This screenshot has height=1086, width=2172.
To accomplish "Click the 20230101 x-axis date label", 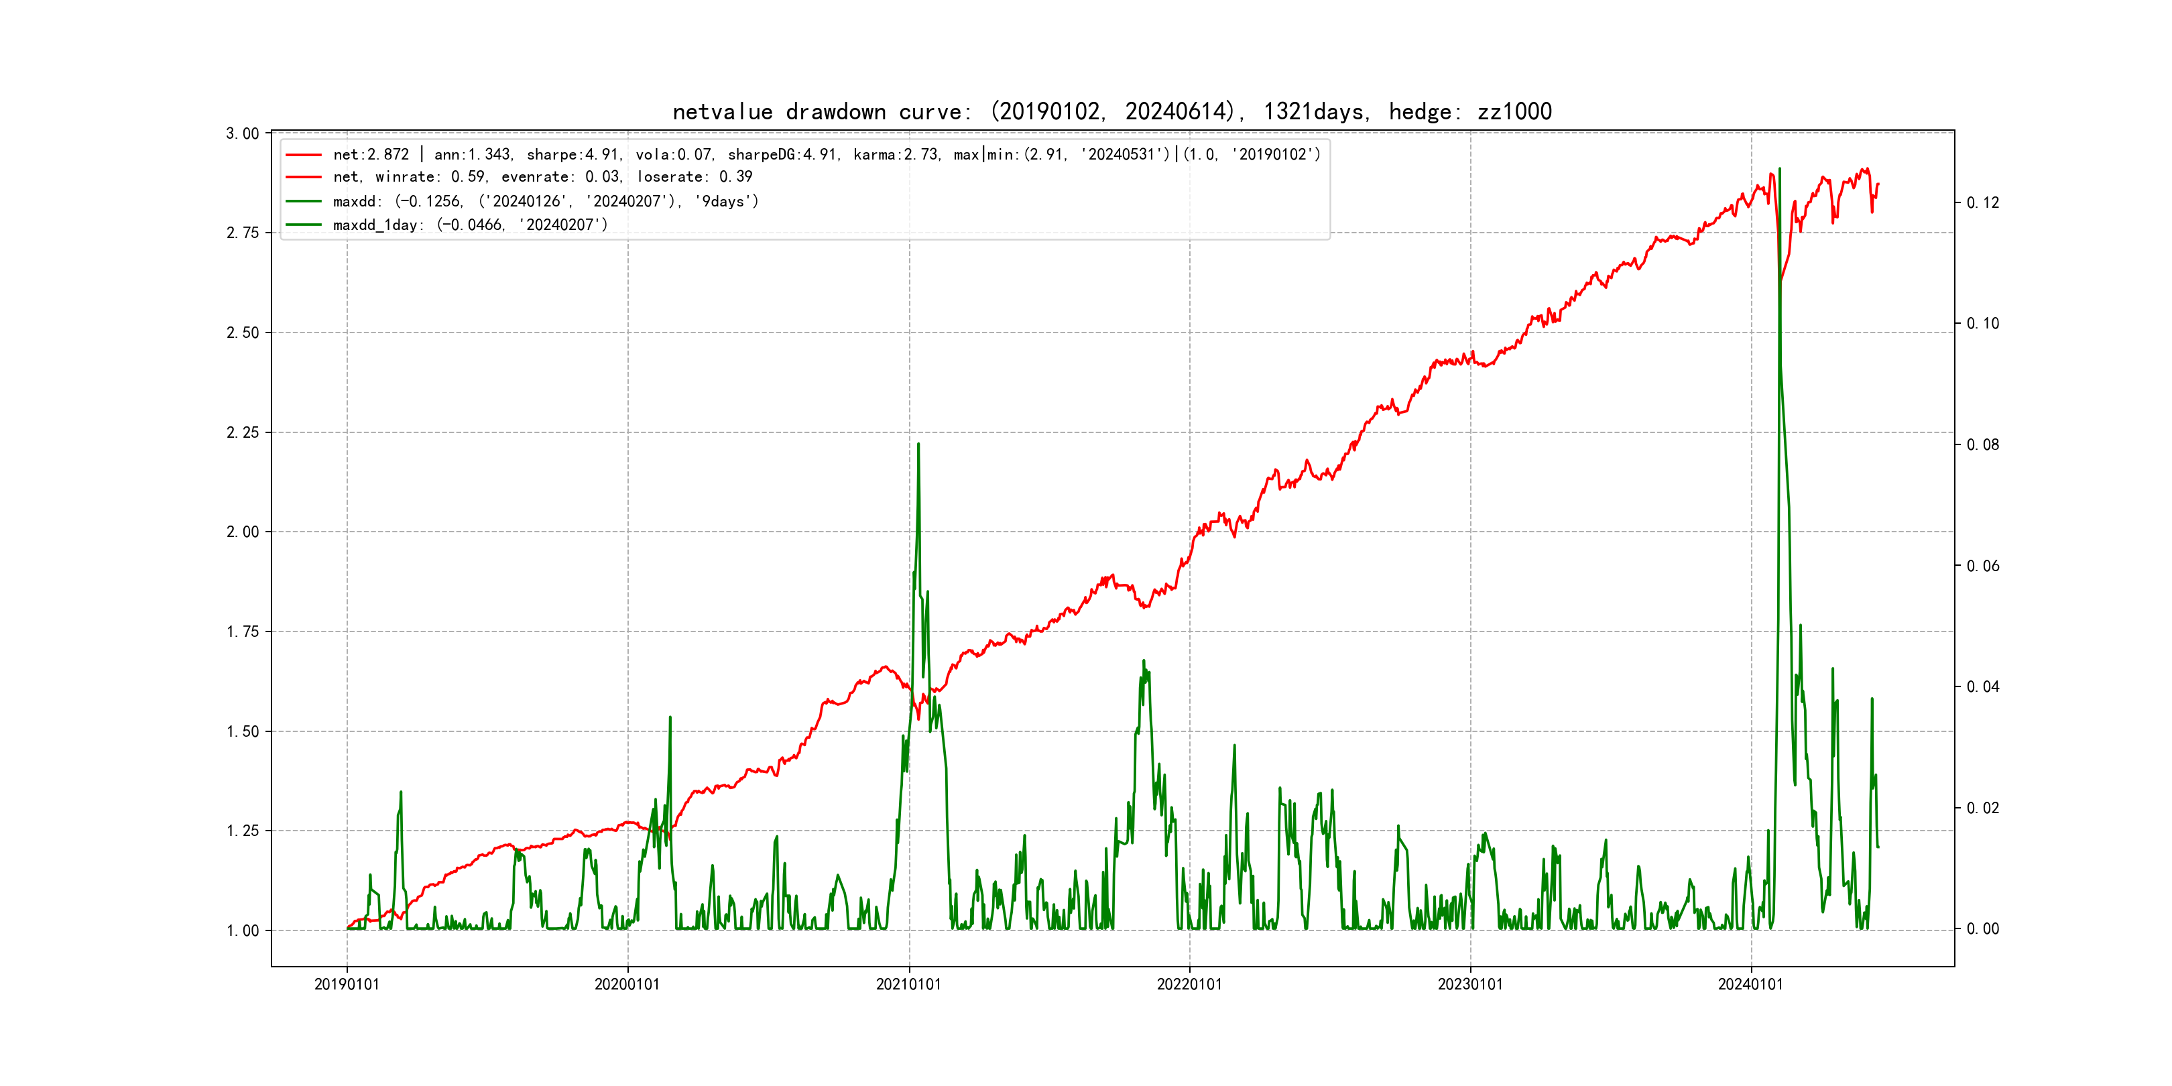I will click(1469, 985).
